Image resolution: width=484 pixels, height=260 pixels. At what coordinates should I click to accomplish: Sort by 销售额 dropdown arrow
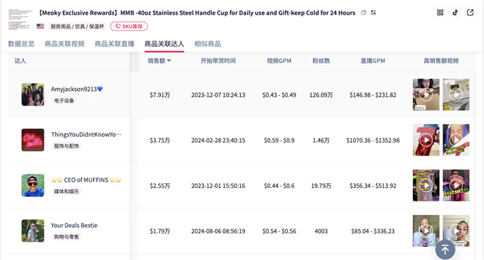(x=169, y=61)
